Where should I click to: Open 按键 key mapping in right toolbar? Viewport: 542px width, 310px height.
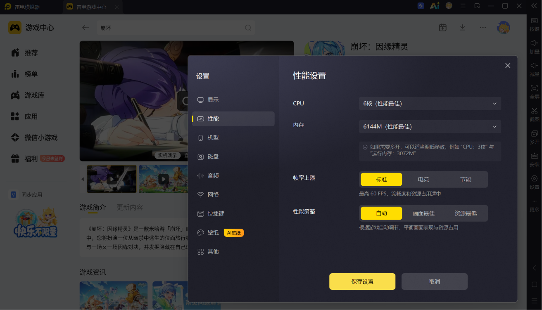pos(535,25)
